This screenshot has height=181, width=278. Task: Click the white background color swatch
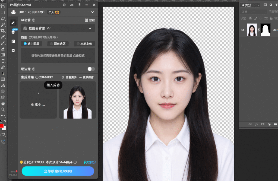click(x=5, y=129)
